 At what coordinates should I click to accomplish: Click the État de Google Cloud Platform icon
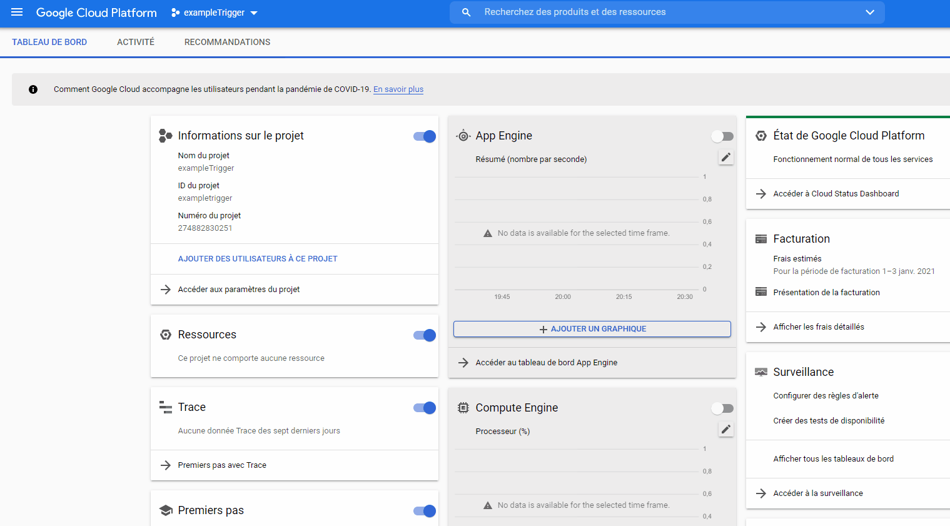click(761, 136)
